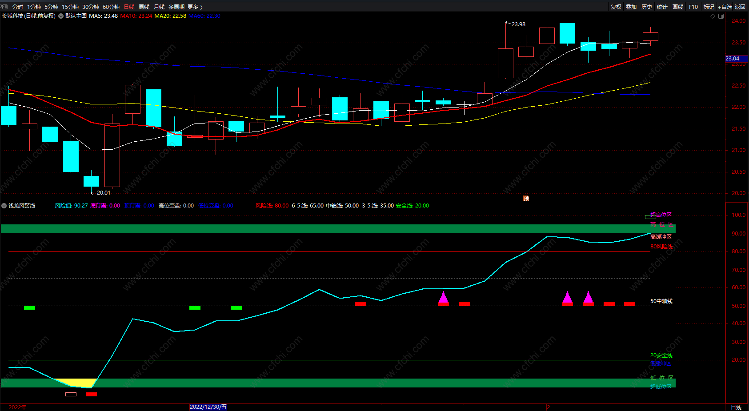749x411 pixels.
Task: Click the 23.98 high price label
Action: [x=518, y=24]
